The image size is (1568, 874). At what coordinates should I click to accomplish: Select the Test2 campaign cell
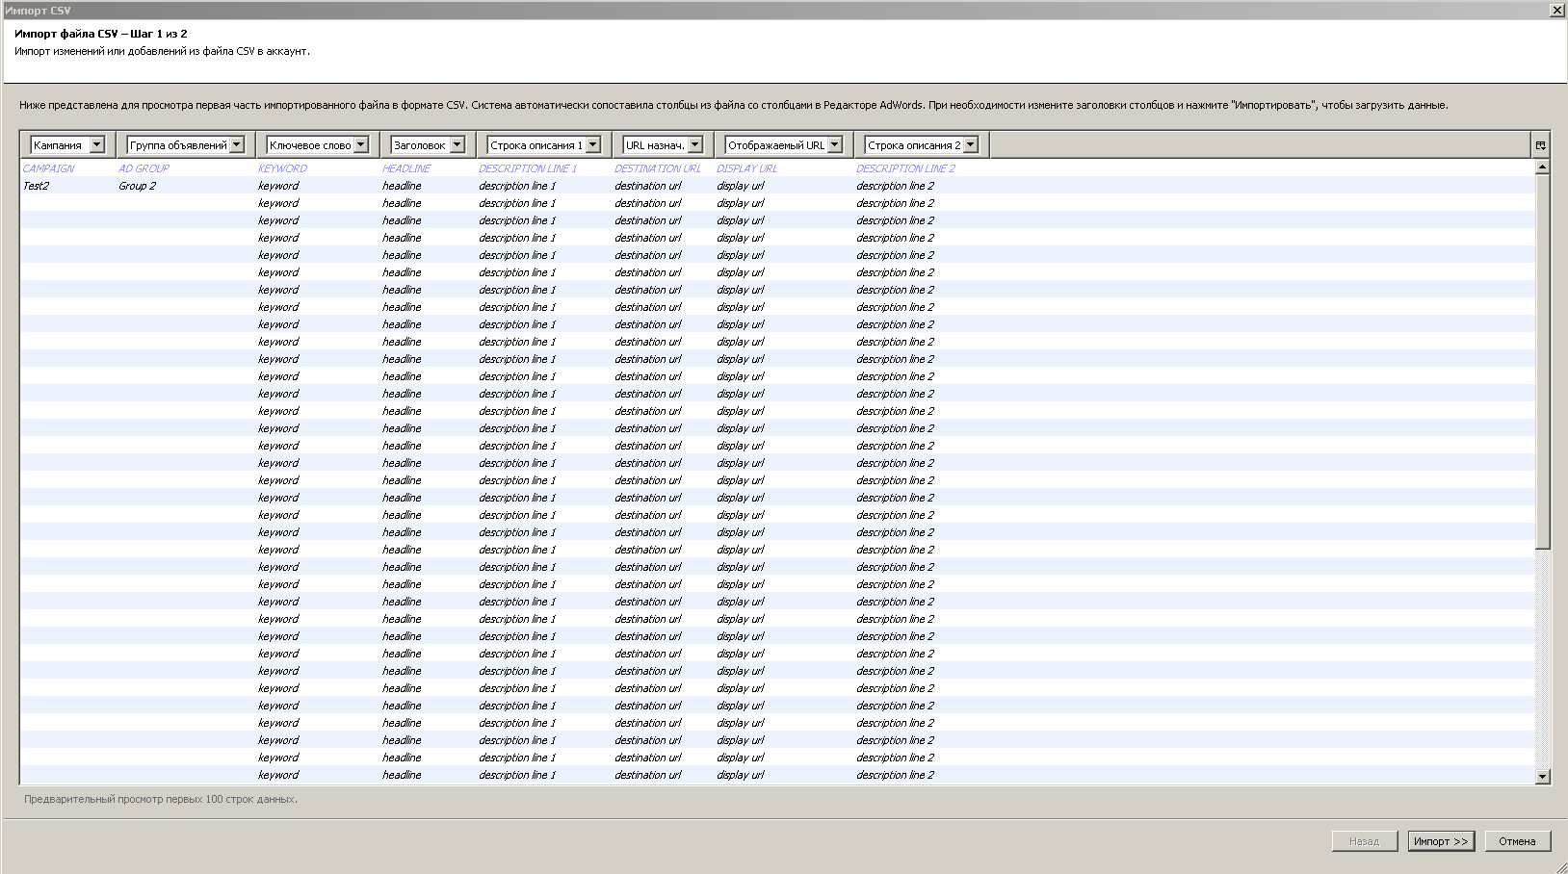(x=37, y=186)
